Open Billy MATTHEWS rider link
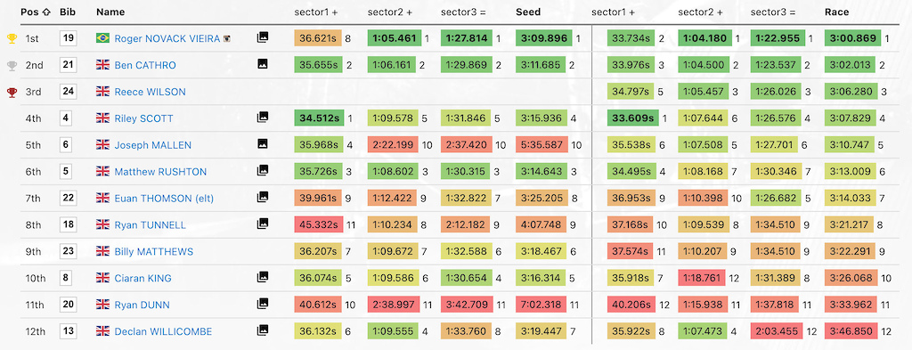Screen dimensions: 912x350 (x=153, y=252)
